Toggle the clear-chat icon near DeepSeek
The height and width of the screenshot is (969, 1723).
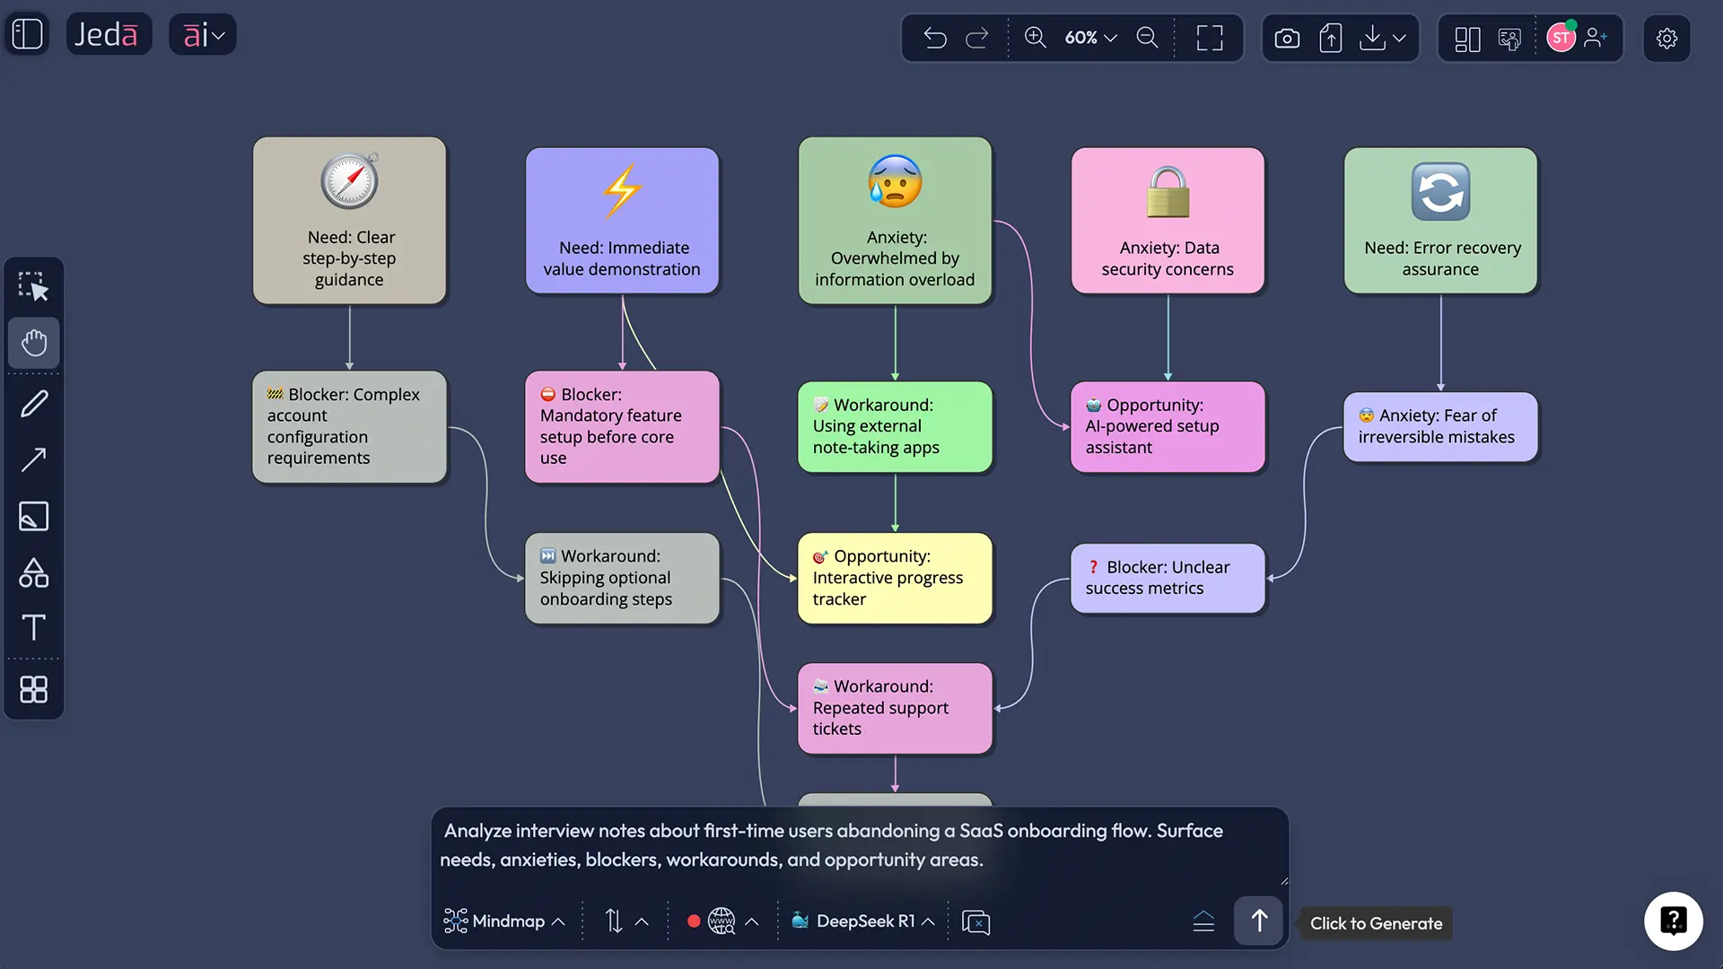975,921
